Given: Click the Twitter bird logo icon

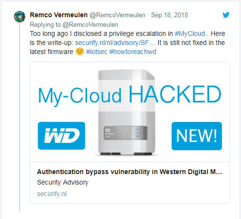Looking at the screenshot, I should 226,15.
